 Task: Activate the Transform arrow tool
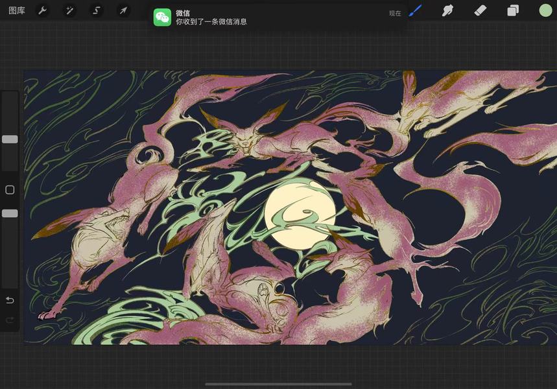tap(123, 10)
